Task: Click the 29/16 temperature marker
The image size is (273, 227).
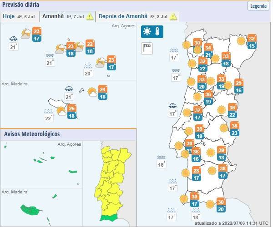Action: [238, 86]
